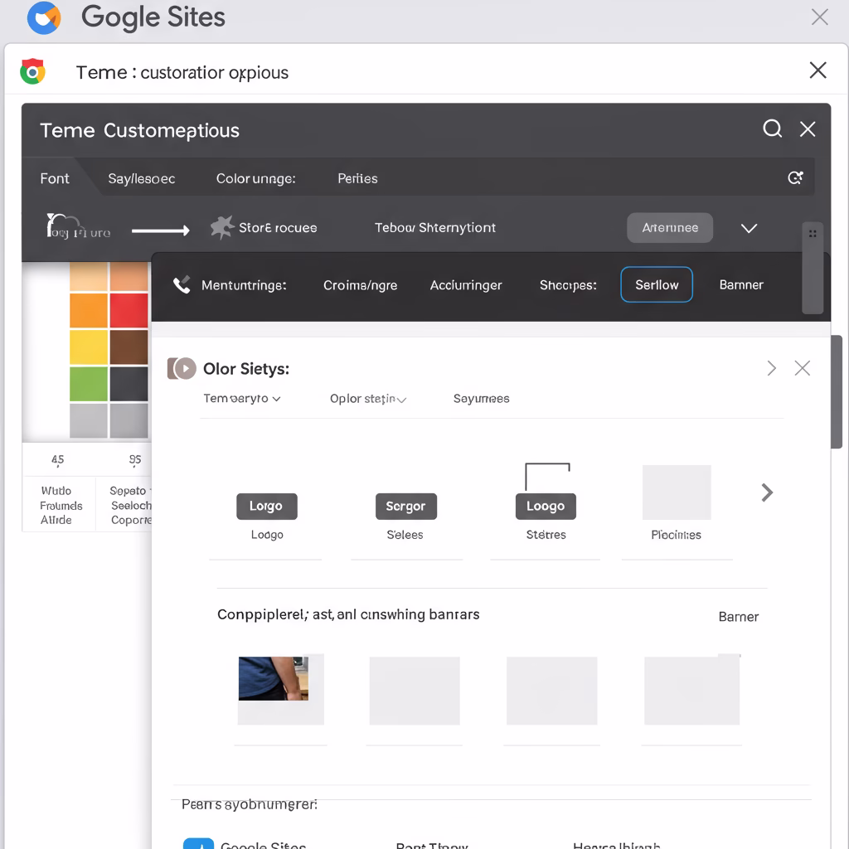The width and height of the screenshot is (849, 849).
Task: Switch to the Sayllesoec tab
Action: click(x=141, y=179)
